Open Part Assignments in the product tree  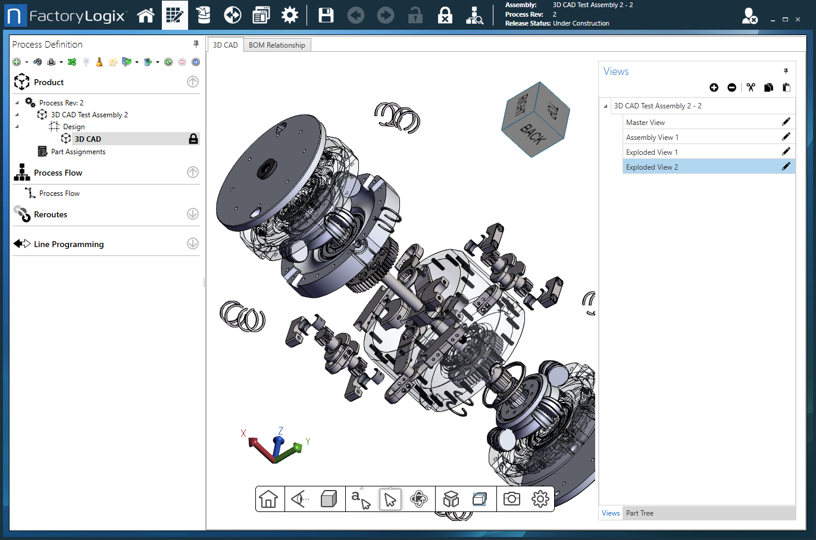[78, 152]
